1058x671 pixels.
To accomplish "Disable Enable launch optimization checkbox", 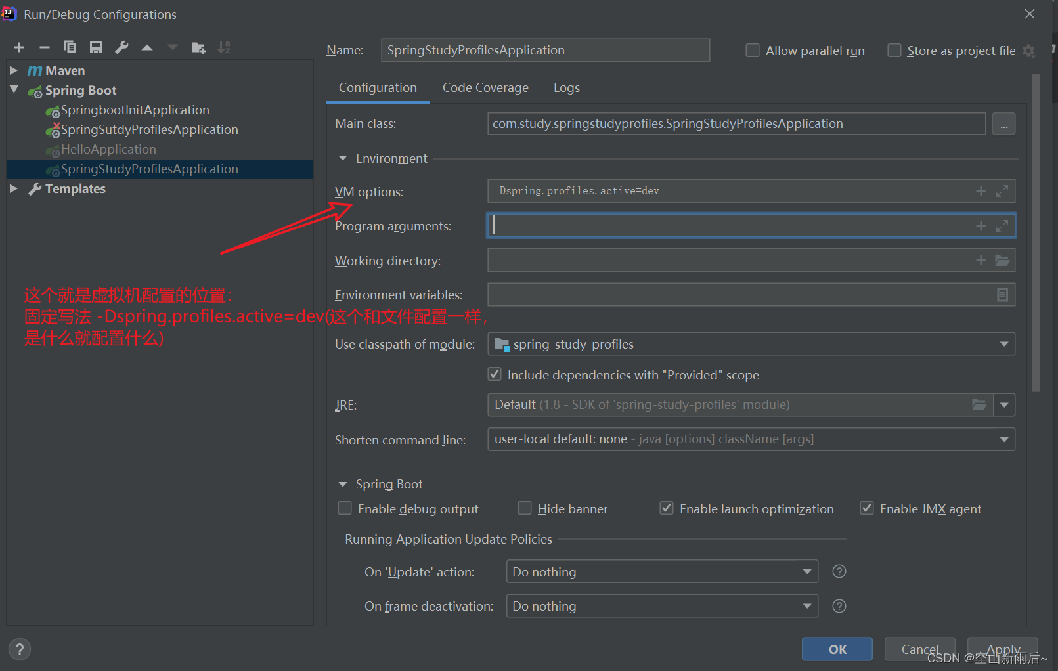I will pyautogui.click(x=666, y=508).
